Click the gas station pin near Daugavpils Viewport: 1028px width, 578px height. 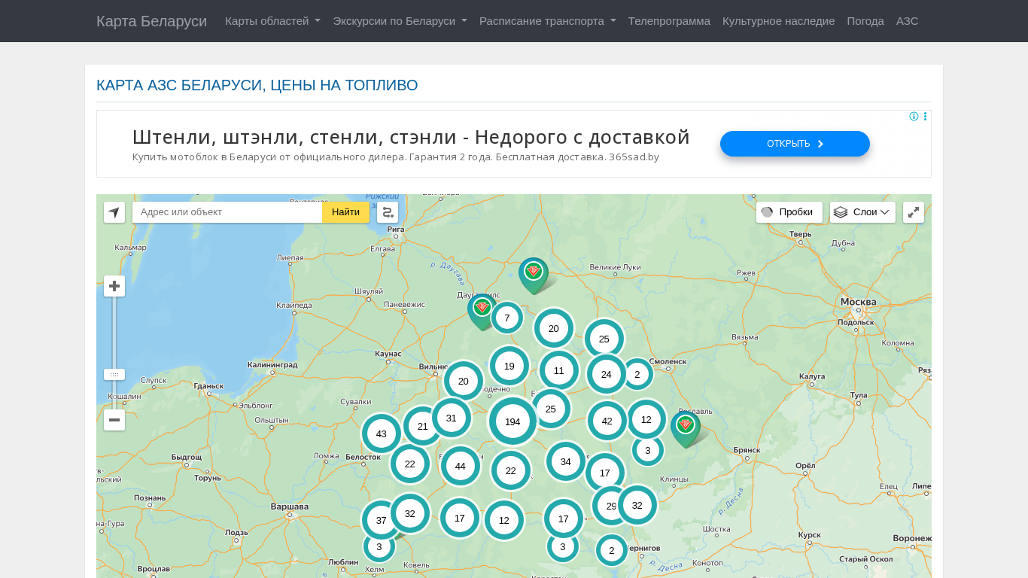(x=482, y=308)
